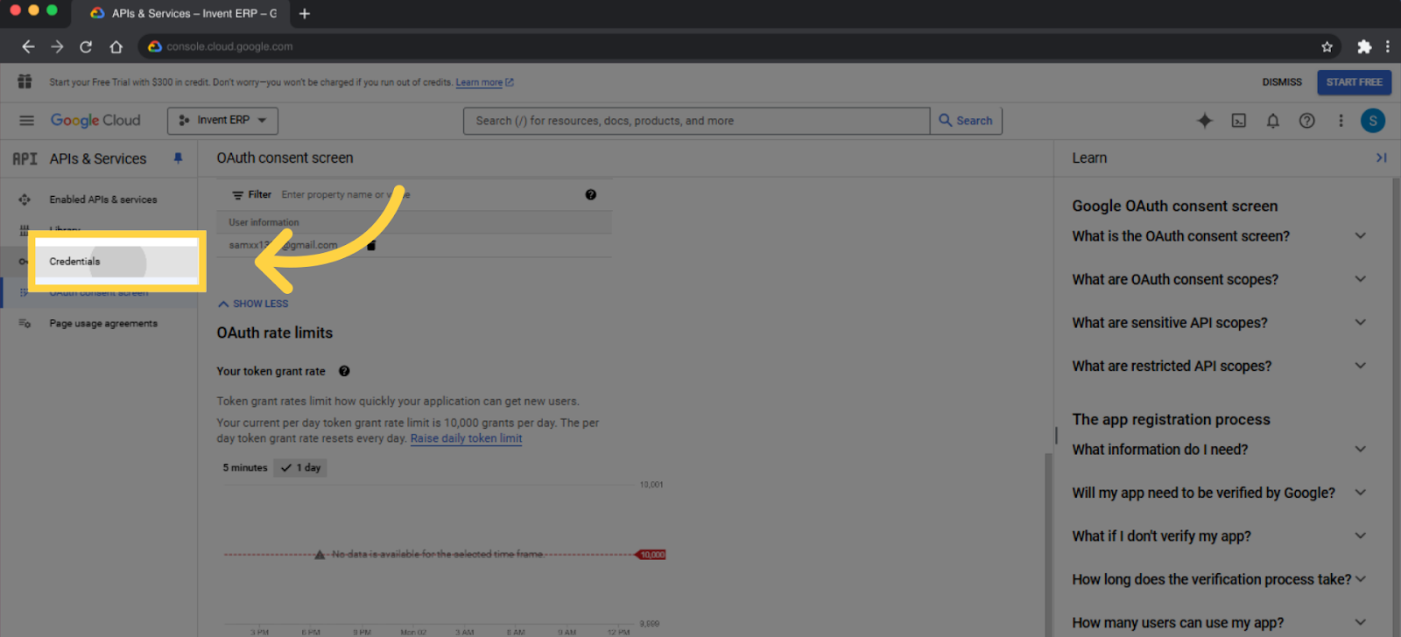
Task: Click the pin icon beside APIs & Services
Action: (x=178, y=158)
